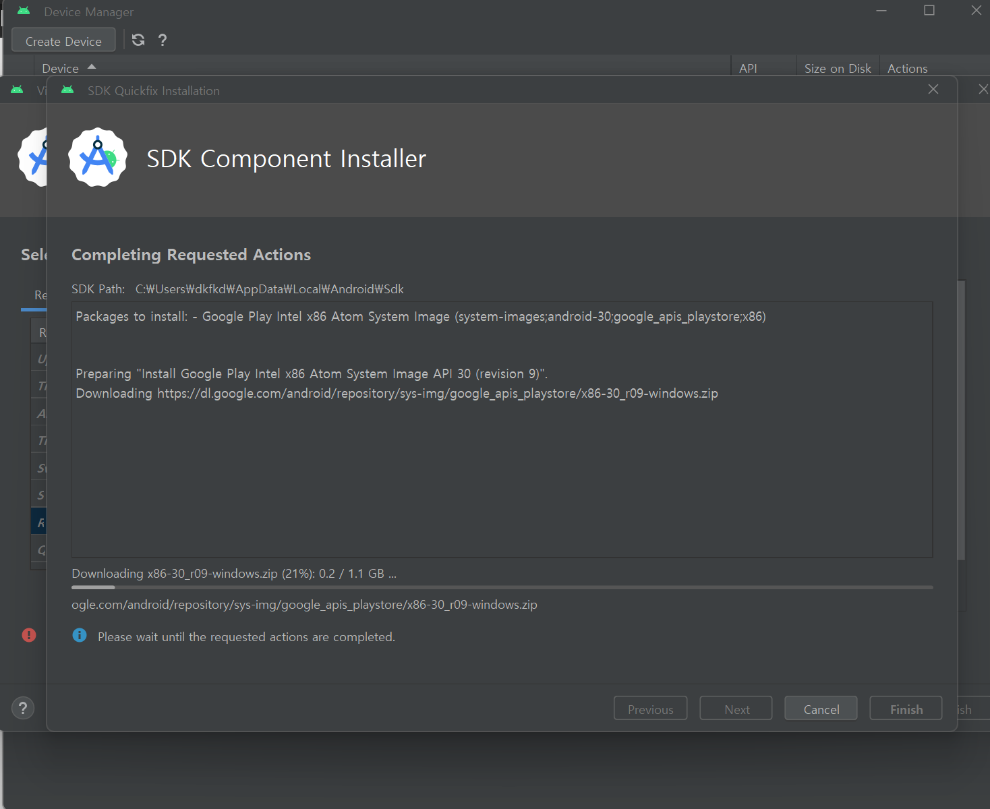This screenshot has height=809, width=990.
Task: Close the SDK Quickfix Installation dialog
Action: pyautogui.click(x=933, y=90)
